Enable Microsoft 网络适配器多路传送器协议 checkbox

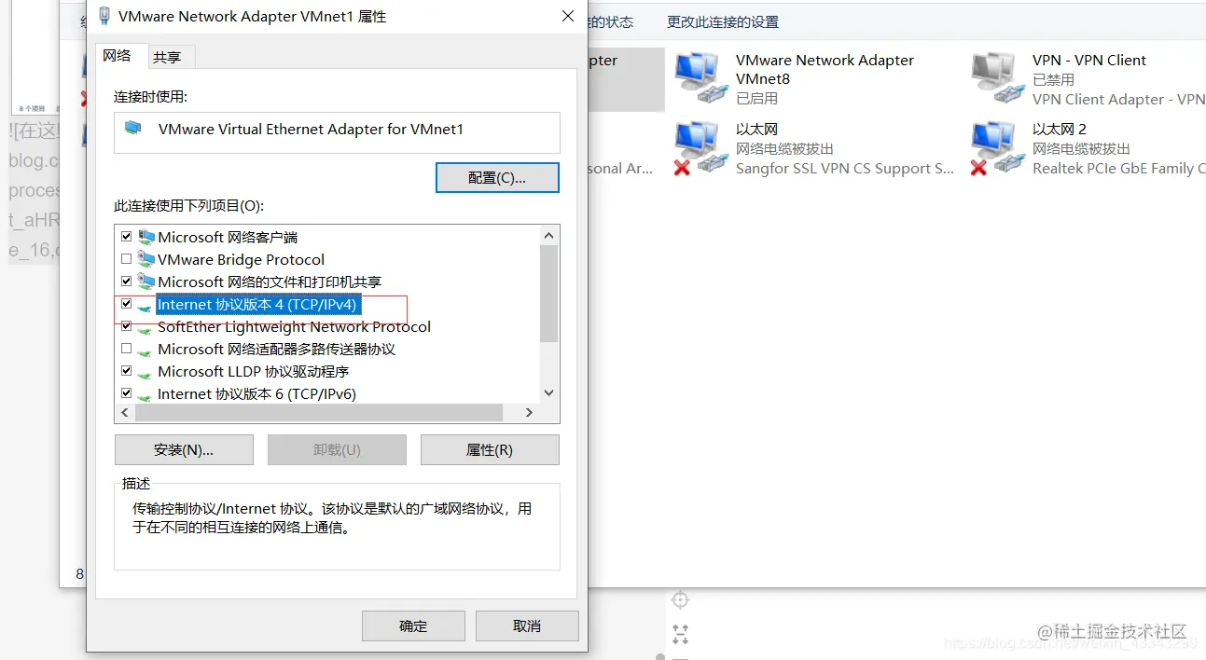126,349
